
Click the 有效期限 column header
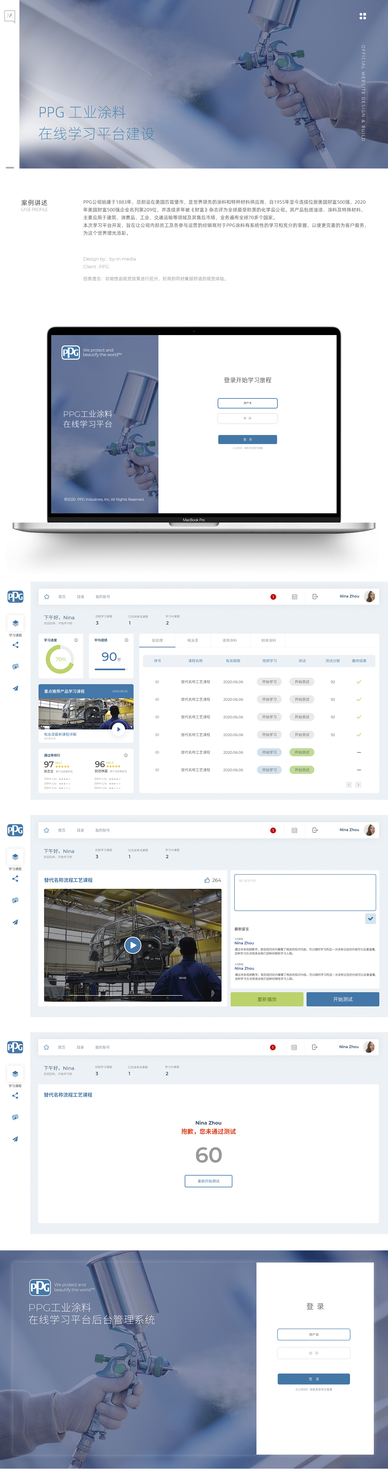pos(233,661)
